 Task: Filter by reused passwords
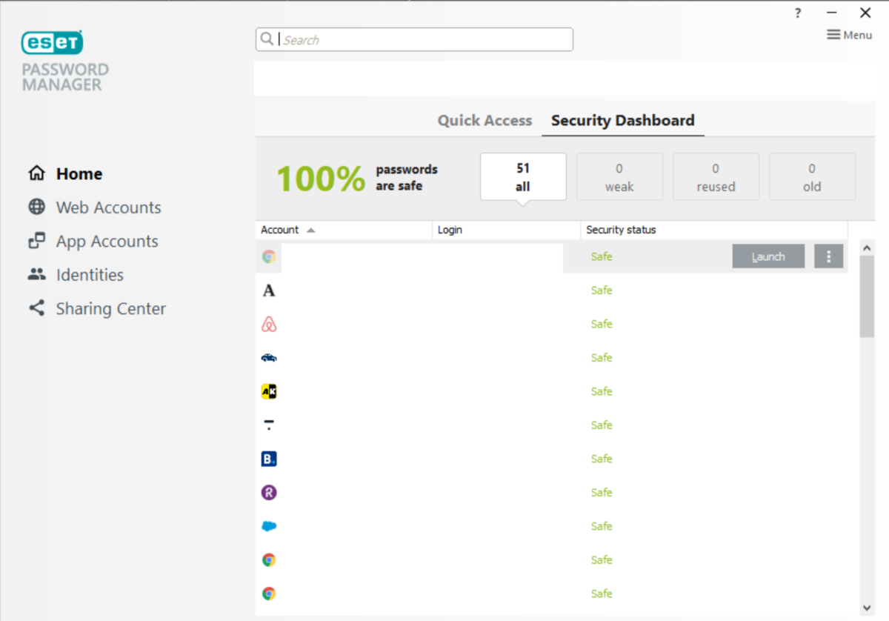coord(716,177)
